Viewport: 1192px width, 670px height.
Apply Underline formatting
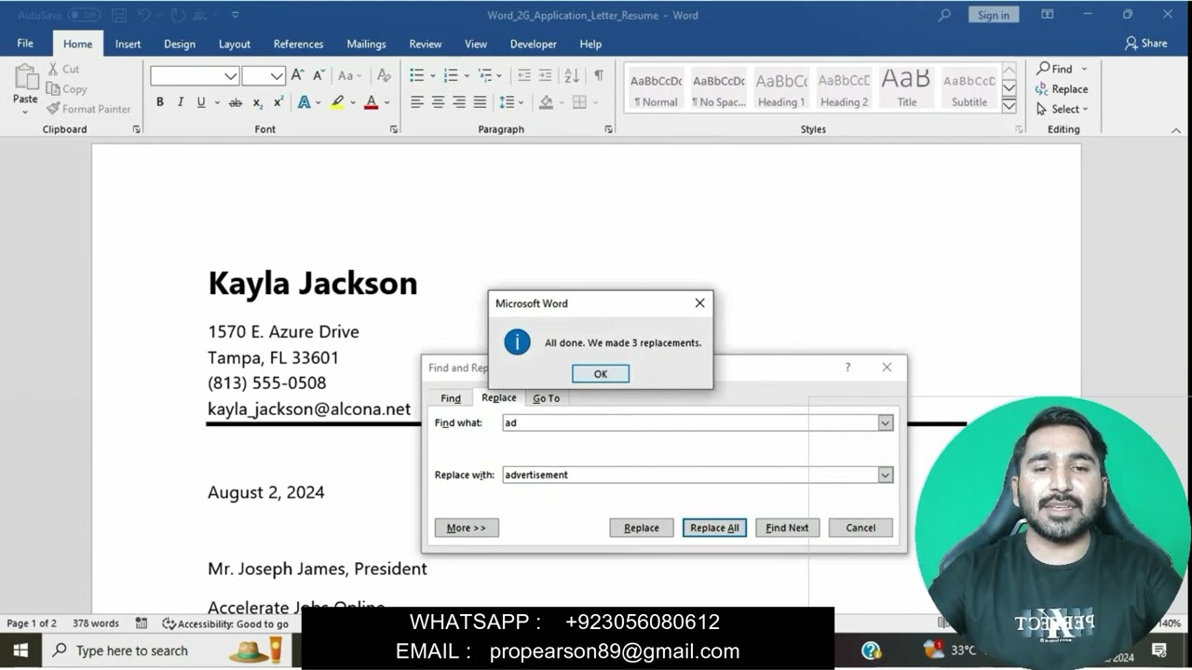(200, 102)
